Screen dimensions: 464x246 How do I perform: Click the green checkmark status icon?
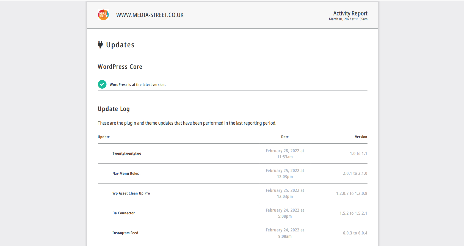pos(102,84)
